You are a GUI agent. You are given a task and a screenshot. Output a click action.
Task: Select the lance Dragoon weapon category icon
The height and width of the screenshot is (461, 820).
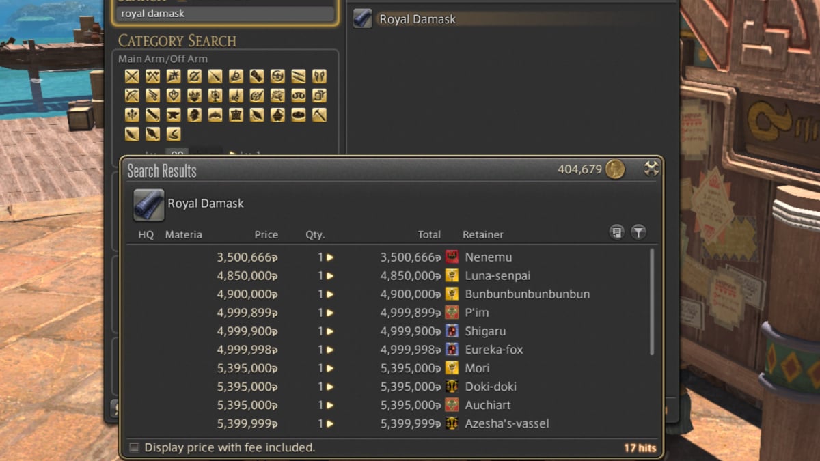pyautogui.click(x=213, y=76)
